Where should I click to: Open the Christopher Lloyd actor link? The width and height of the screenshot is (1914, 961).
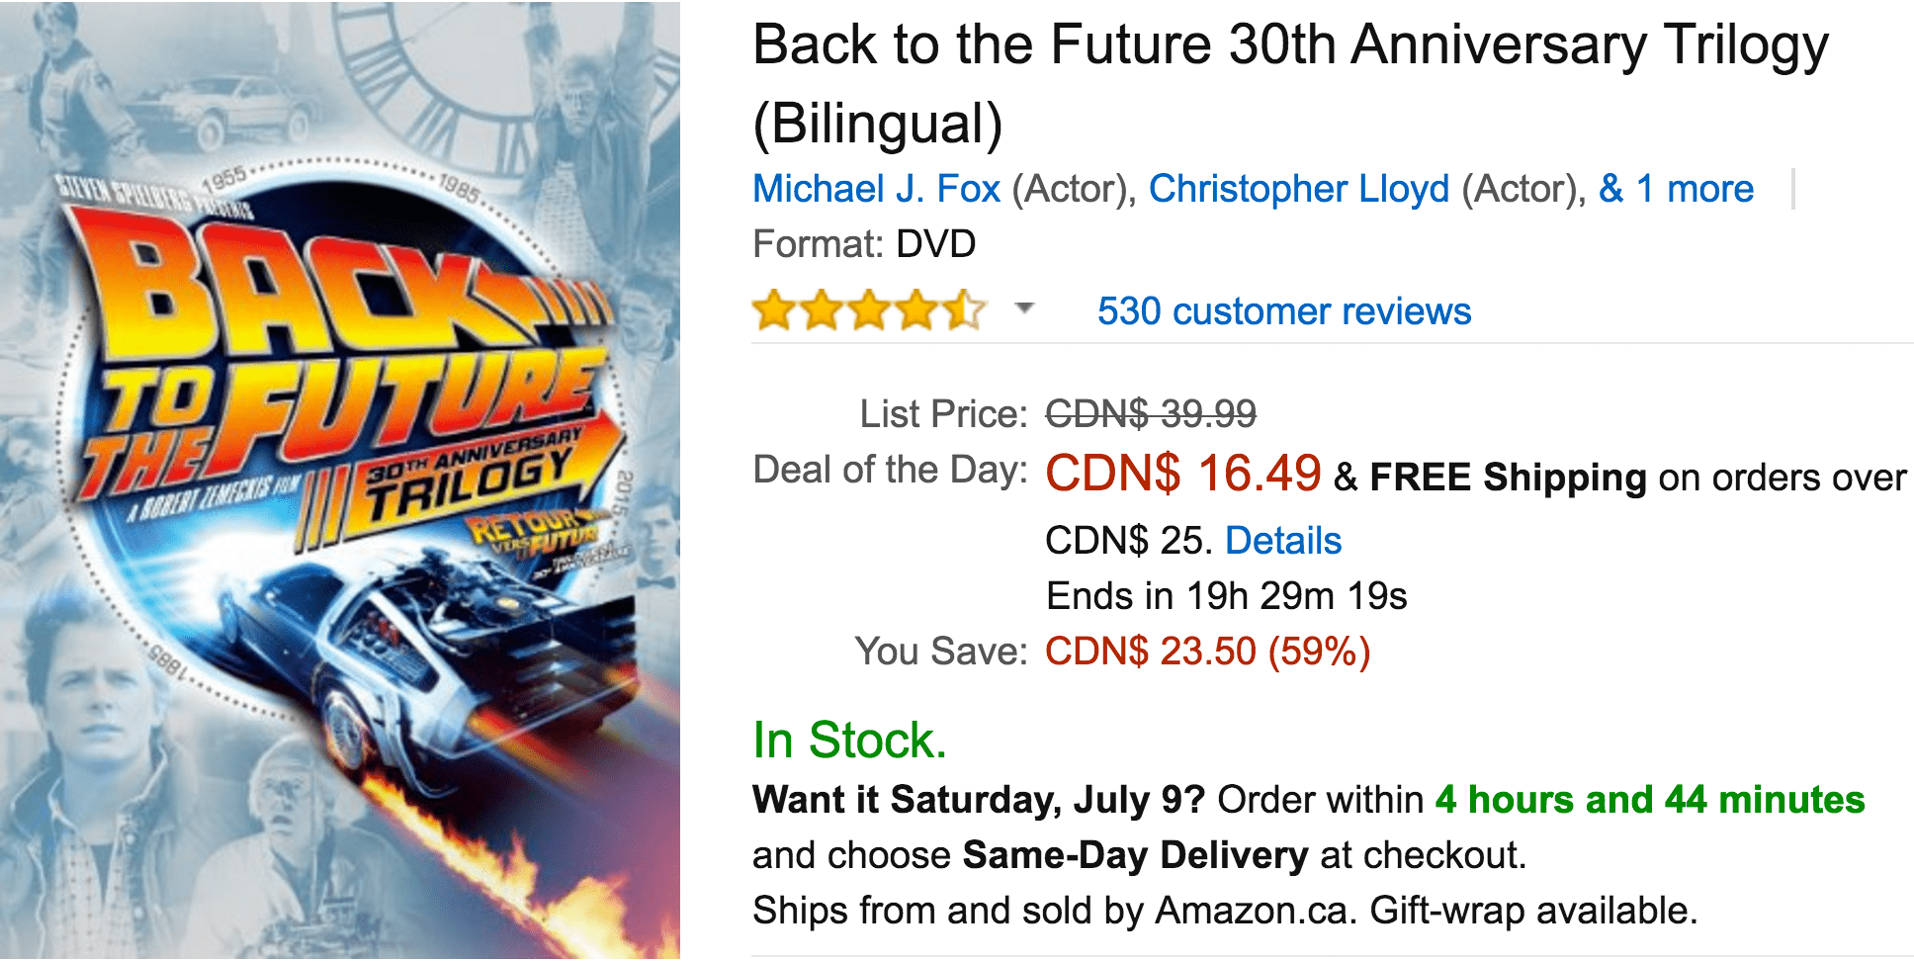pos(1299,189)
